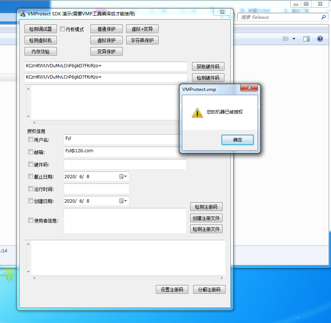The width and height of the screenshot is (331, 323).
Task: Click the 分解注册码 button
Action: (x=209, y=290)
